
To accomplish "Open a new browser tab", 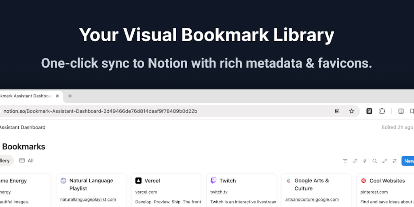I will click(x=70, y=96).
